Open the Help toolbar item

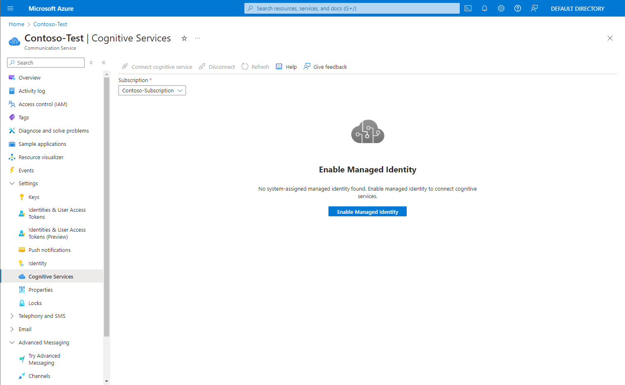coord(286,67)
